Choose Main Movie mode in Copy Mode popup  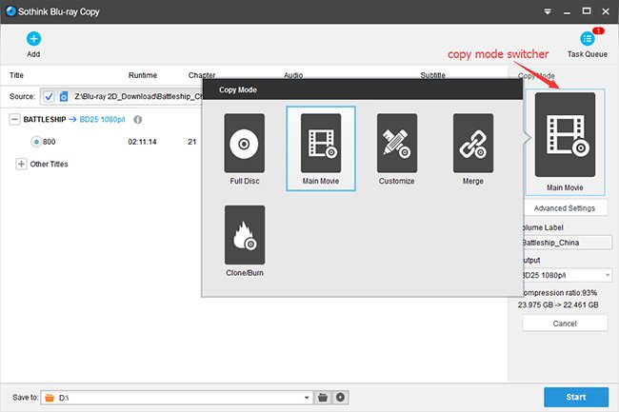pyautogui.click(x=321, y=149)
